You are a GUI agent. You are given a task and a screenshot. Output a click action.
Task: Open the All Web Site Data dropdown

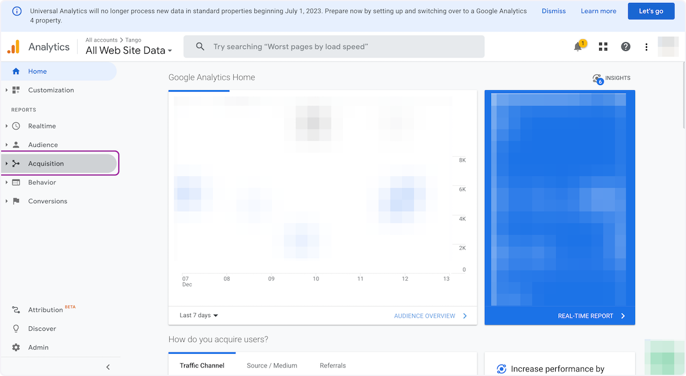coord(129,50)
